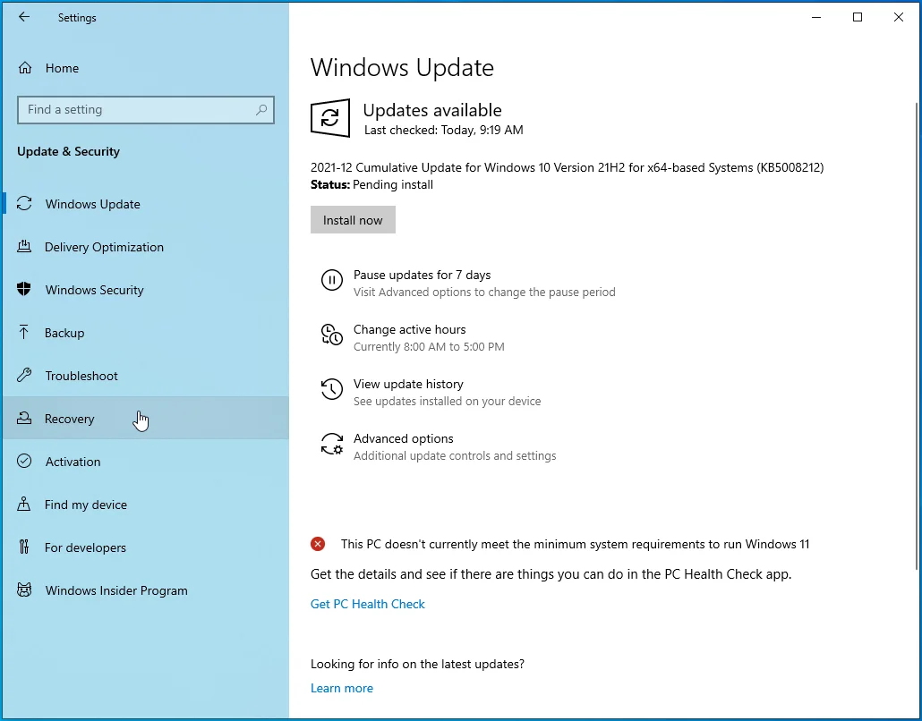Open Windows Insider Program page

tap(146, 590)
